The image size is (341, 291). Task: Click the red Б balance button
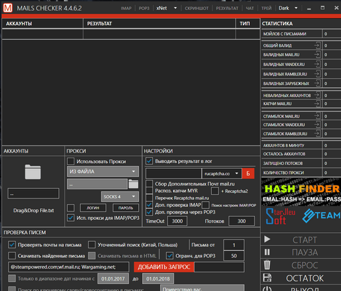coord(248,173)
